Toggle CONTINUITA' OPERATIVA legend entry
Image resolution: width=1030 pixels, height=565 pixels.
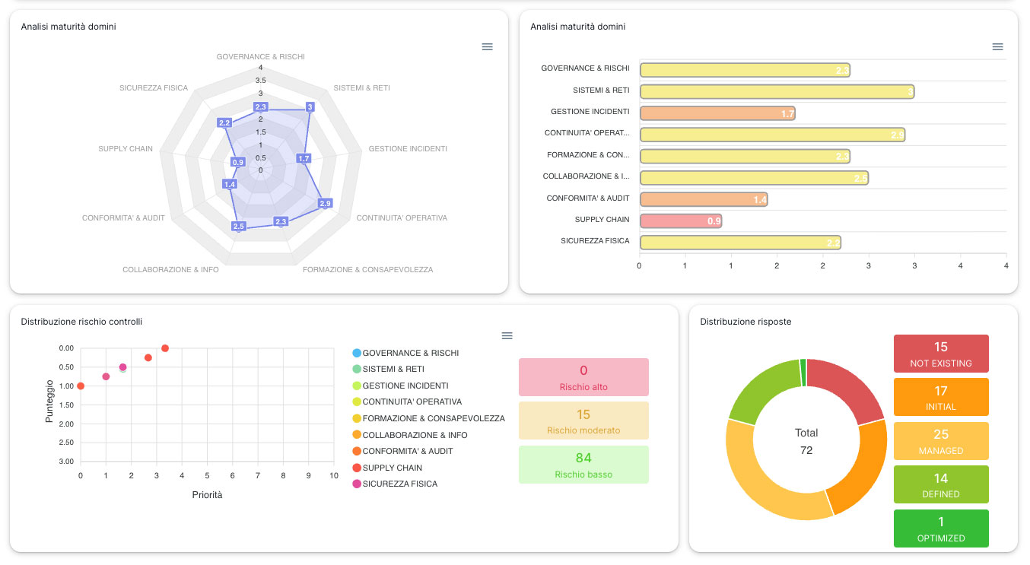point(407,402)
